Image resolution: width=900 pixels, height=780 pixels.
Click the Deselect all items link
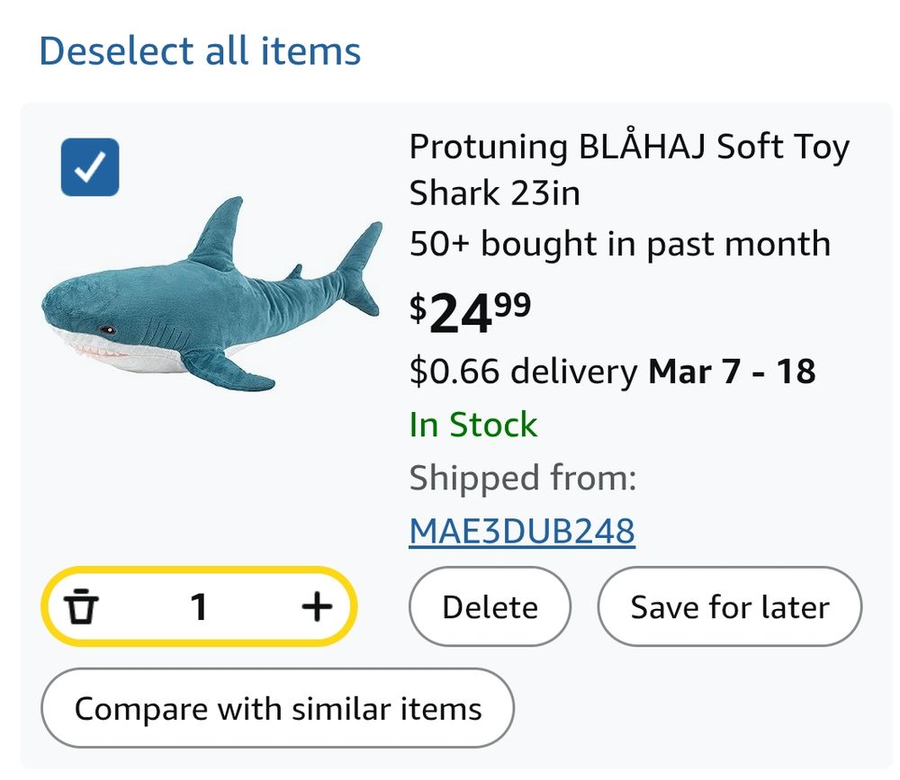click(x=200, y=51)
